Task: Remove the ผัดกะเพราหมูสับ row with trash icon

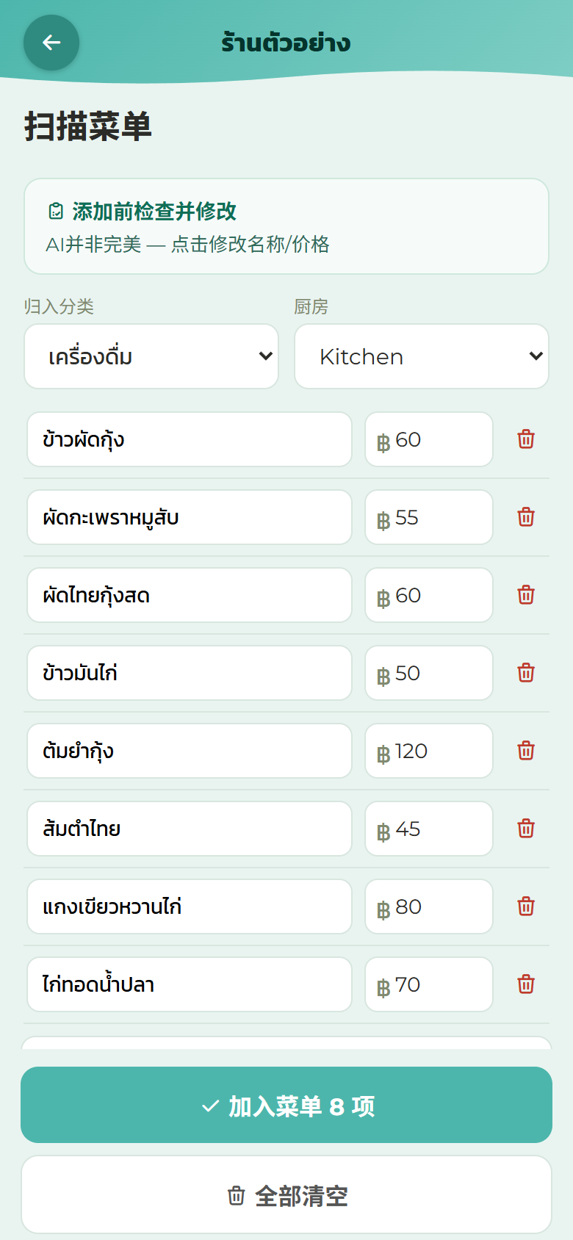Action: click(526, 517)
